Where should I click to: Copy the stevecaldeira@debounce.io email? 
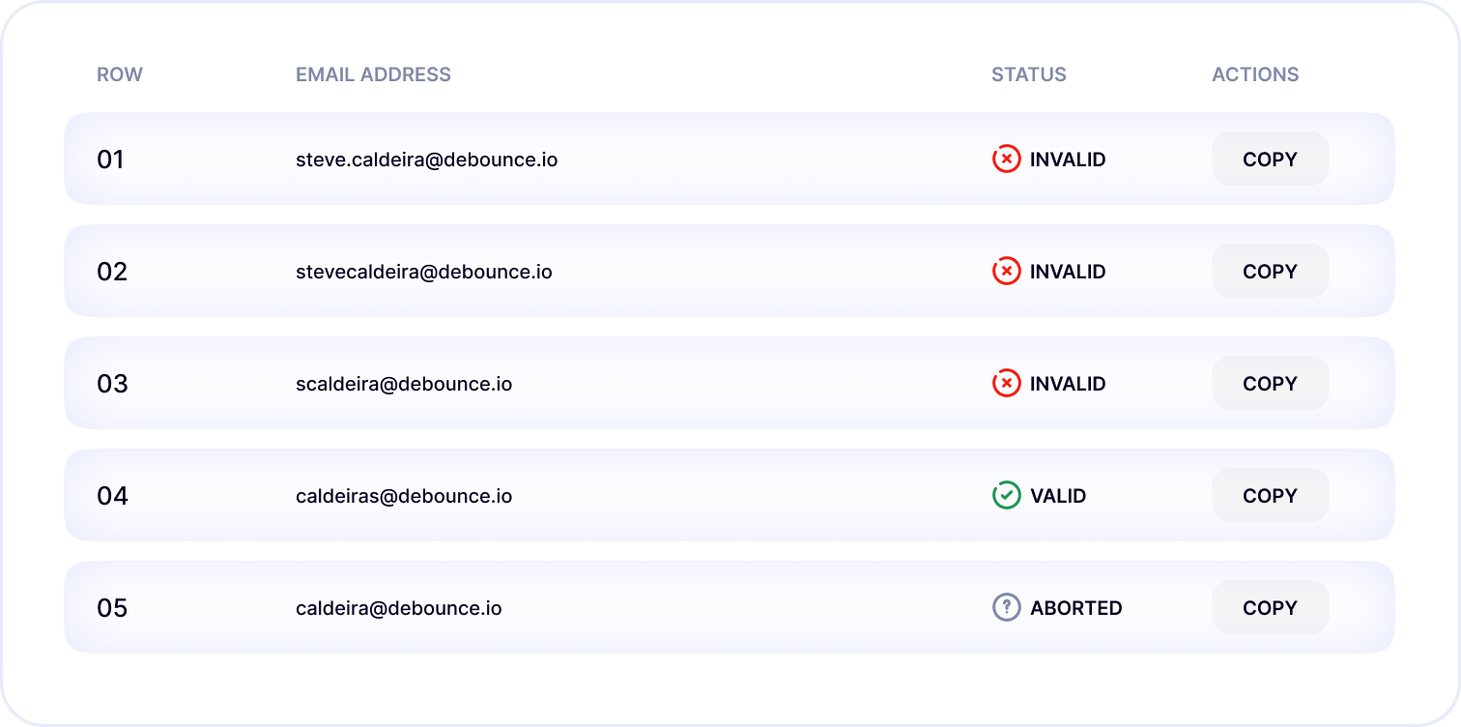(1270, 272)
